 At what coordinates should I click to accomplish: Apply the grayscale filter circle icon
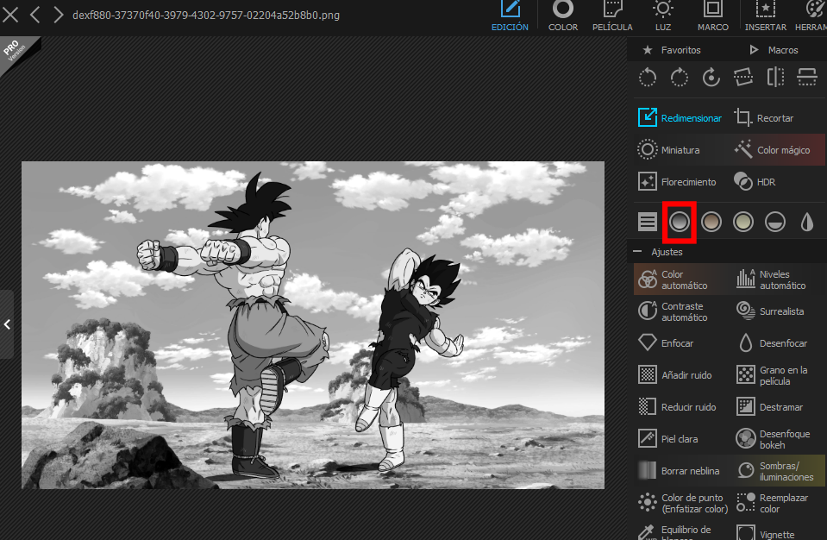click(680, 222)
